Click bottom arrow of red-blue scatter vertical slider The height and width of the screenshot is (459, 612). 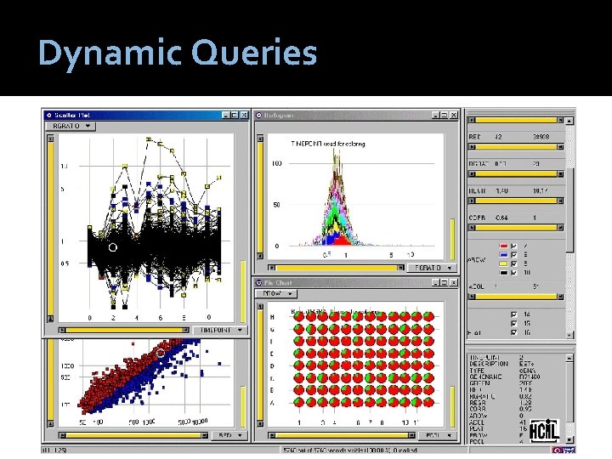(50, 423)
